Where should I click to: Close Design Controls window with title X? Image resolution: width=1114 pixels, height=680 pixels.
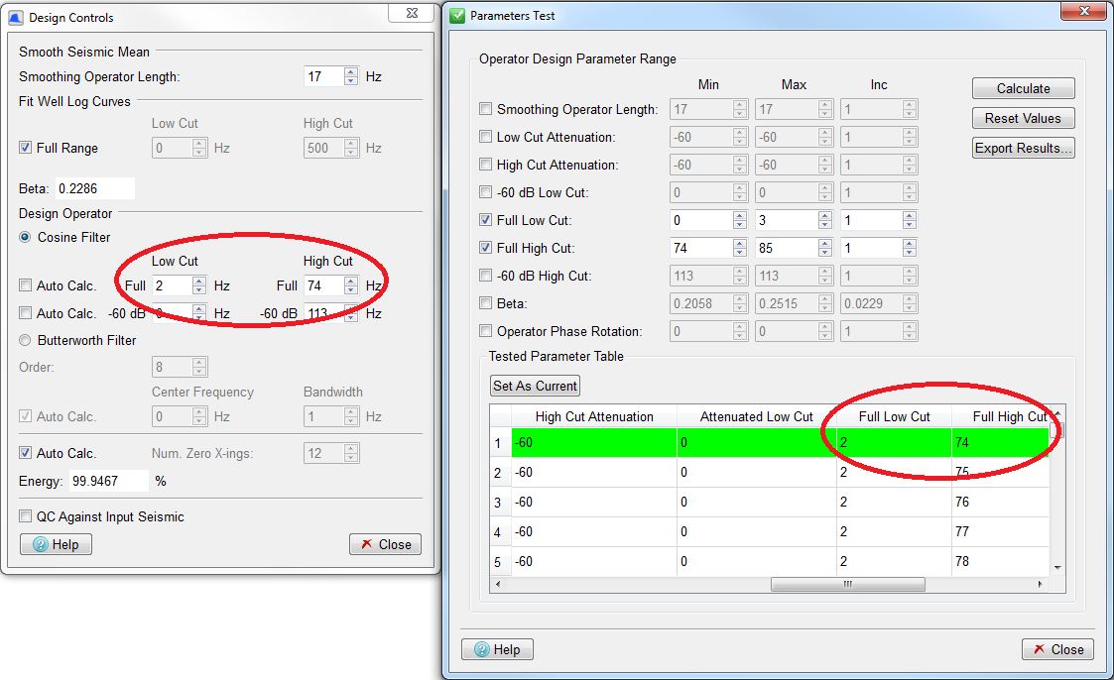pyautogui.click(x=412, y=13)
